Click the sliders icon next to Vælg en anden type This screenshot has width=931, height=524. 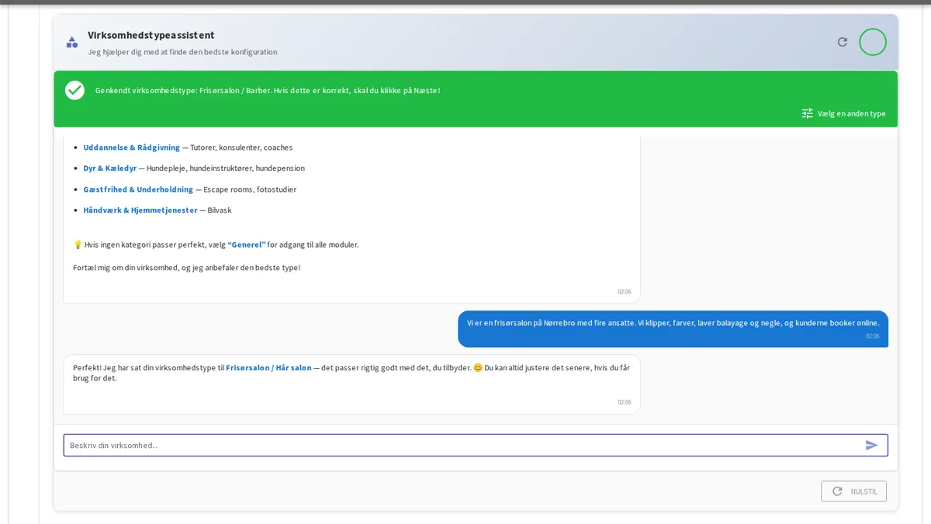808,113
